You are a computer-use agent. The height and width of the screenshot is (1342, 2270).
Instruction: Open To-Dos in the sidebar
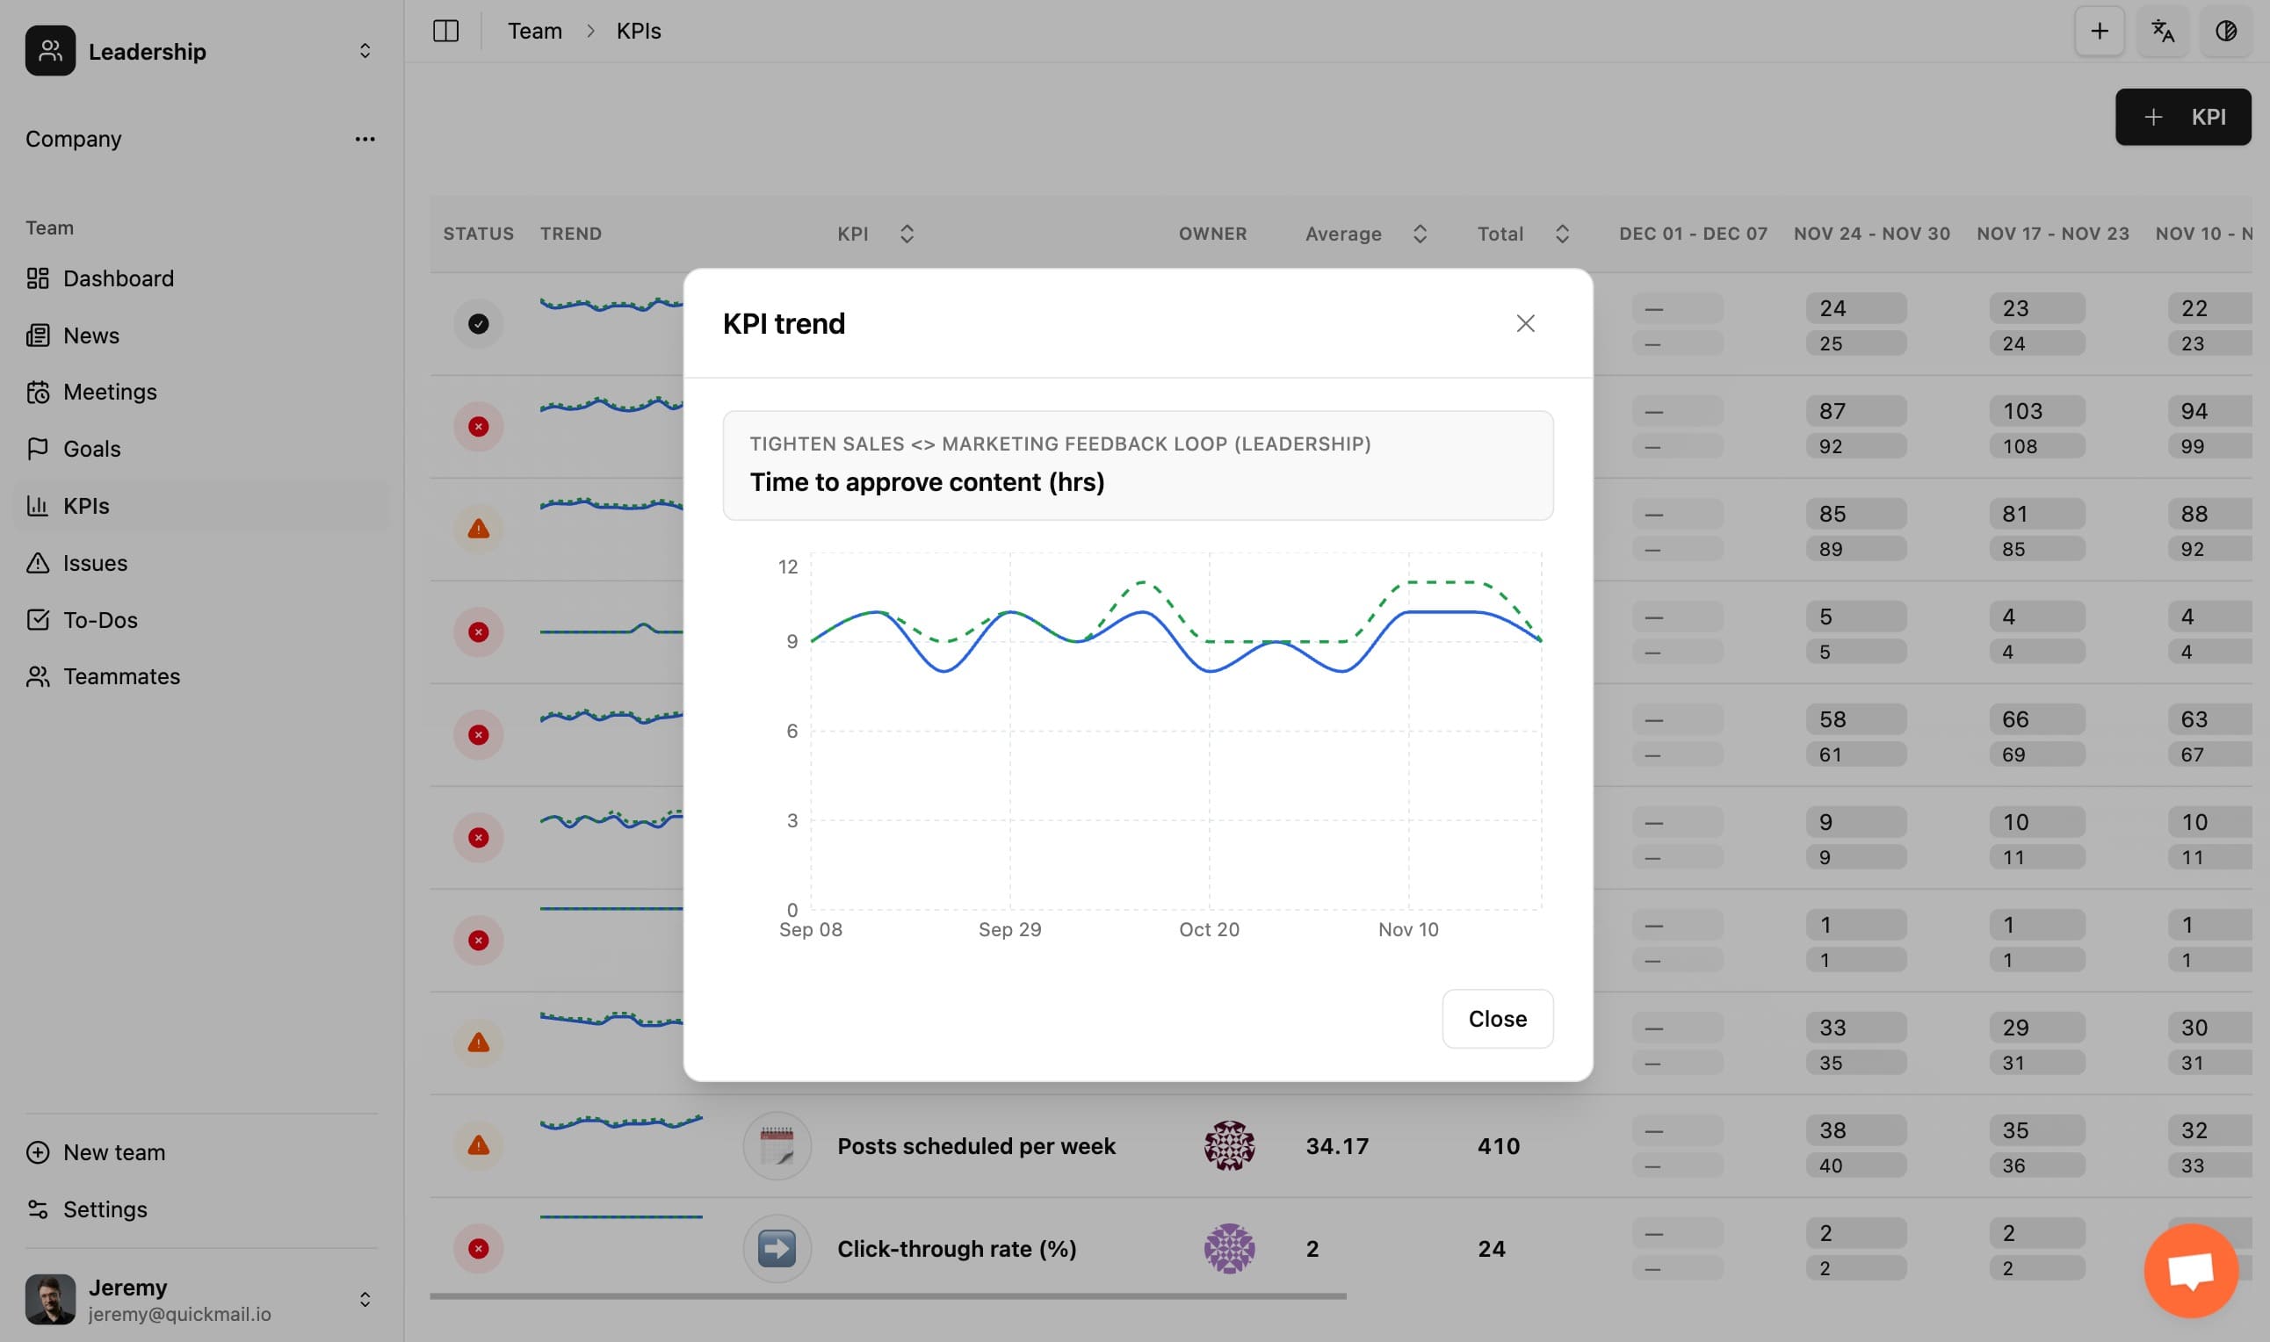(99, 619)
